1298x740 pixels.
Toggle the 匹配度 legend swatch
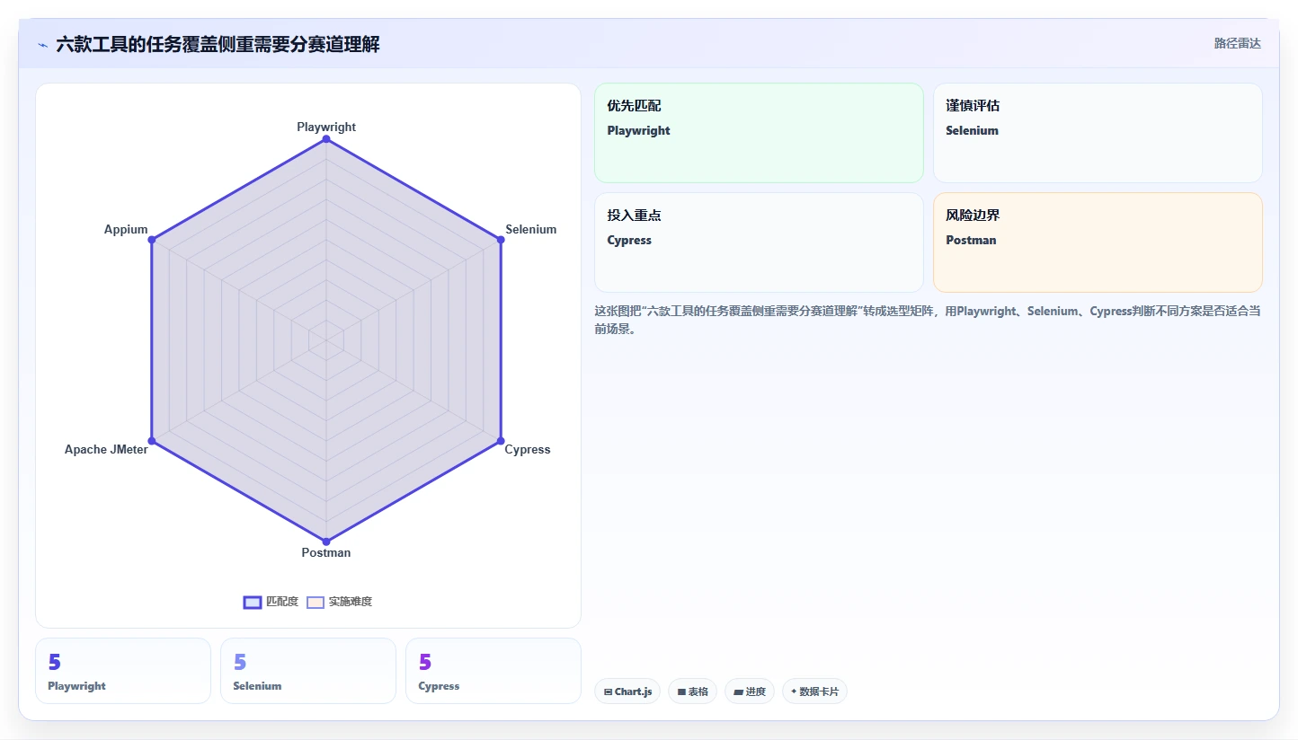253,602
